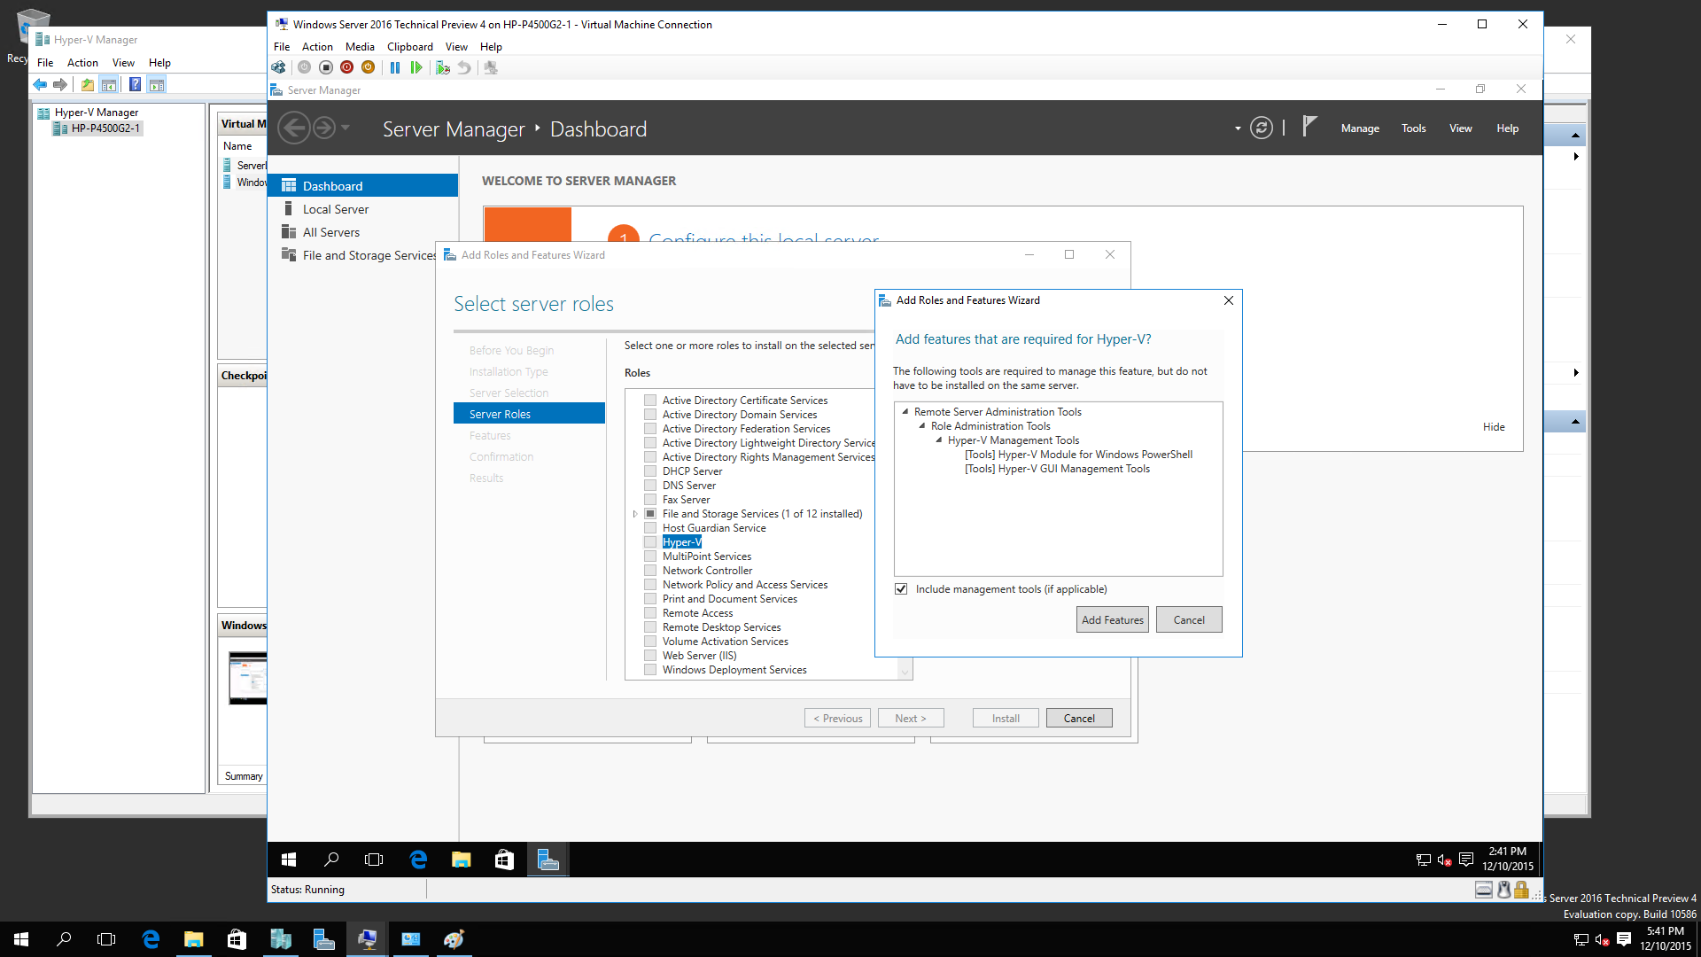The height and width of the screenshot is (957, 1701).
Task: Pause the running virtual machine
Action: (396, 67)
